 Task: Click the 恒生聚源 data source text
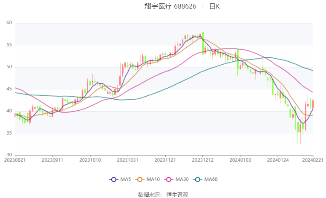[x=177, y=195]
